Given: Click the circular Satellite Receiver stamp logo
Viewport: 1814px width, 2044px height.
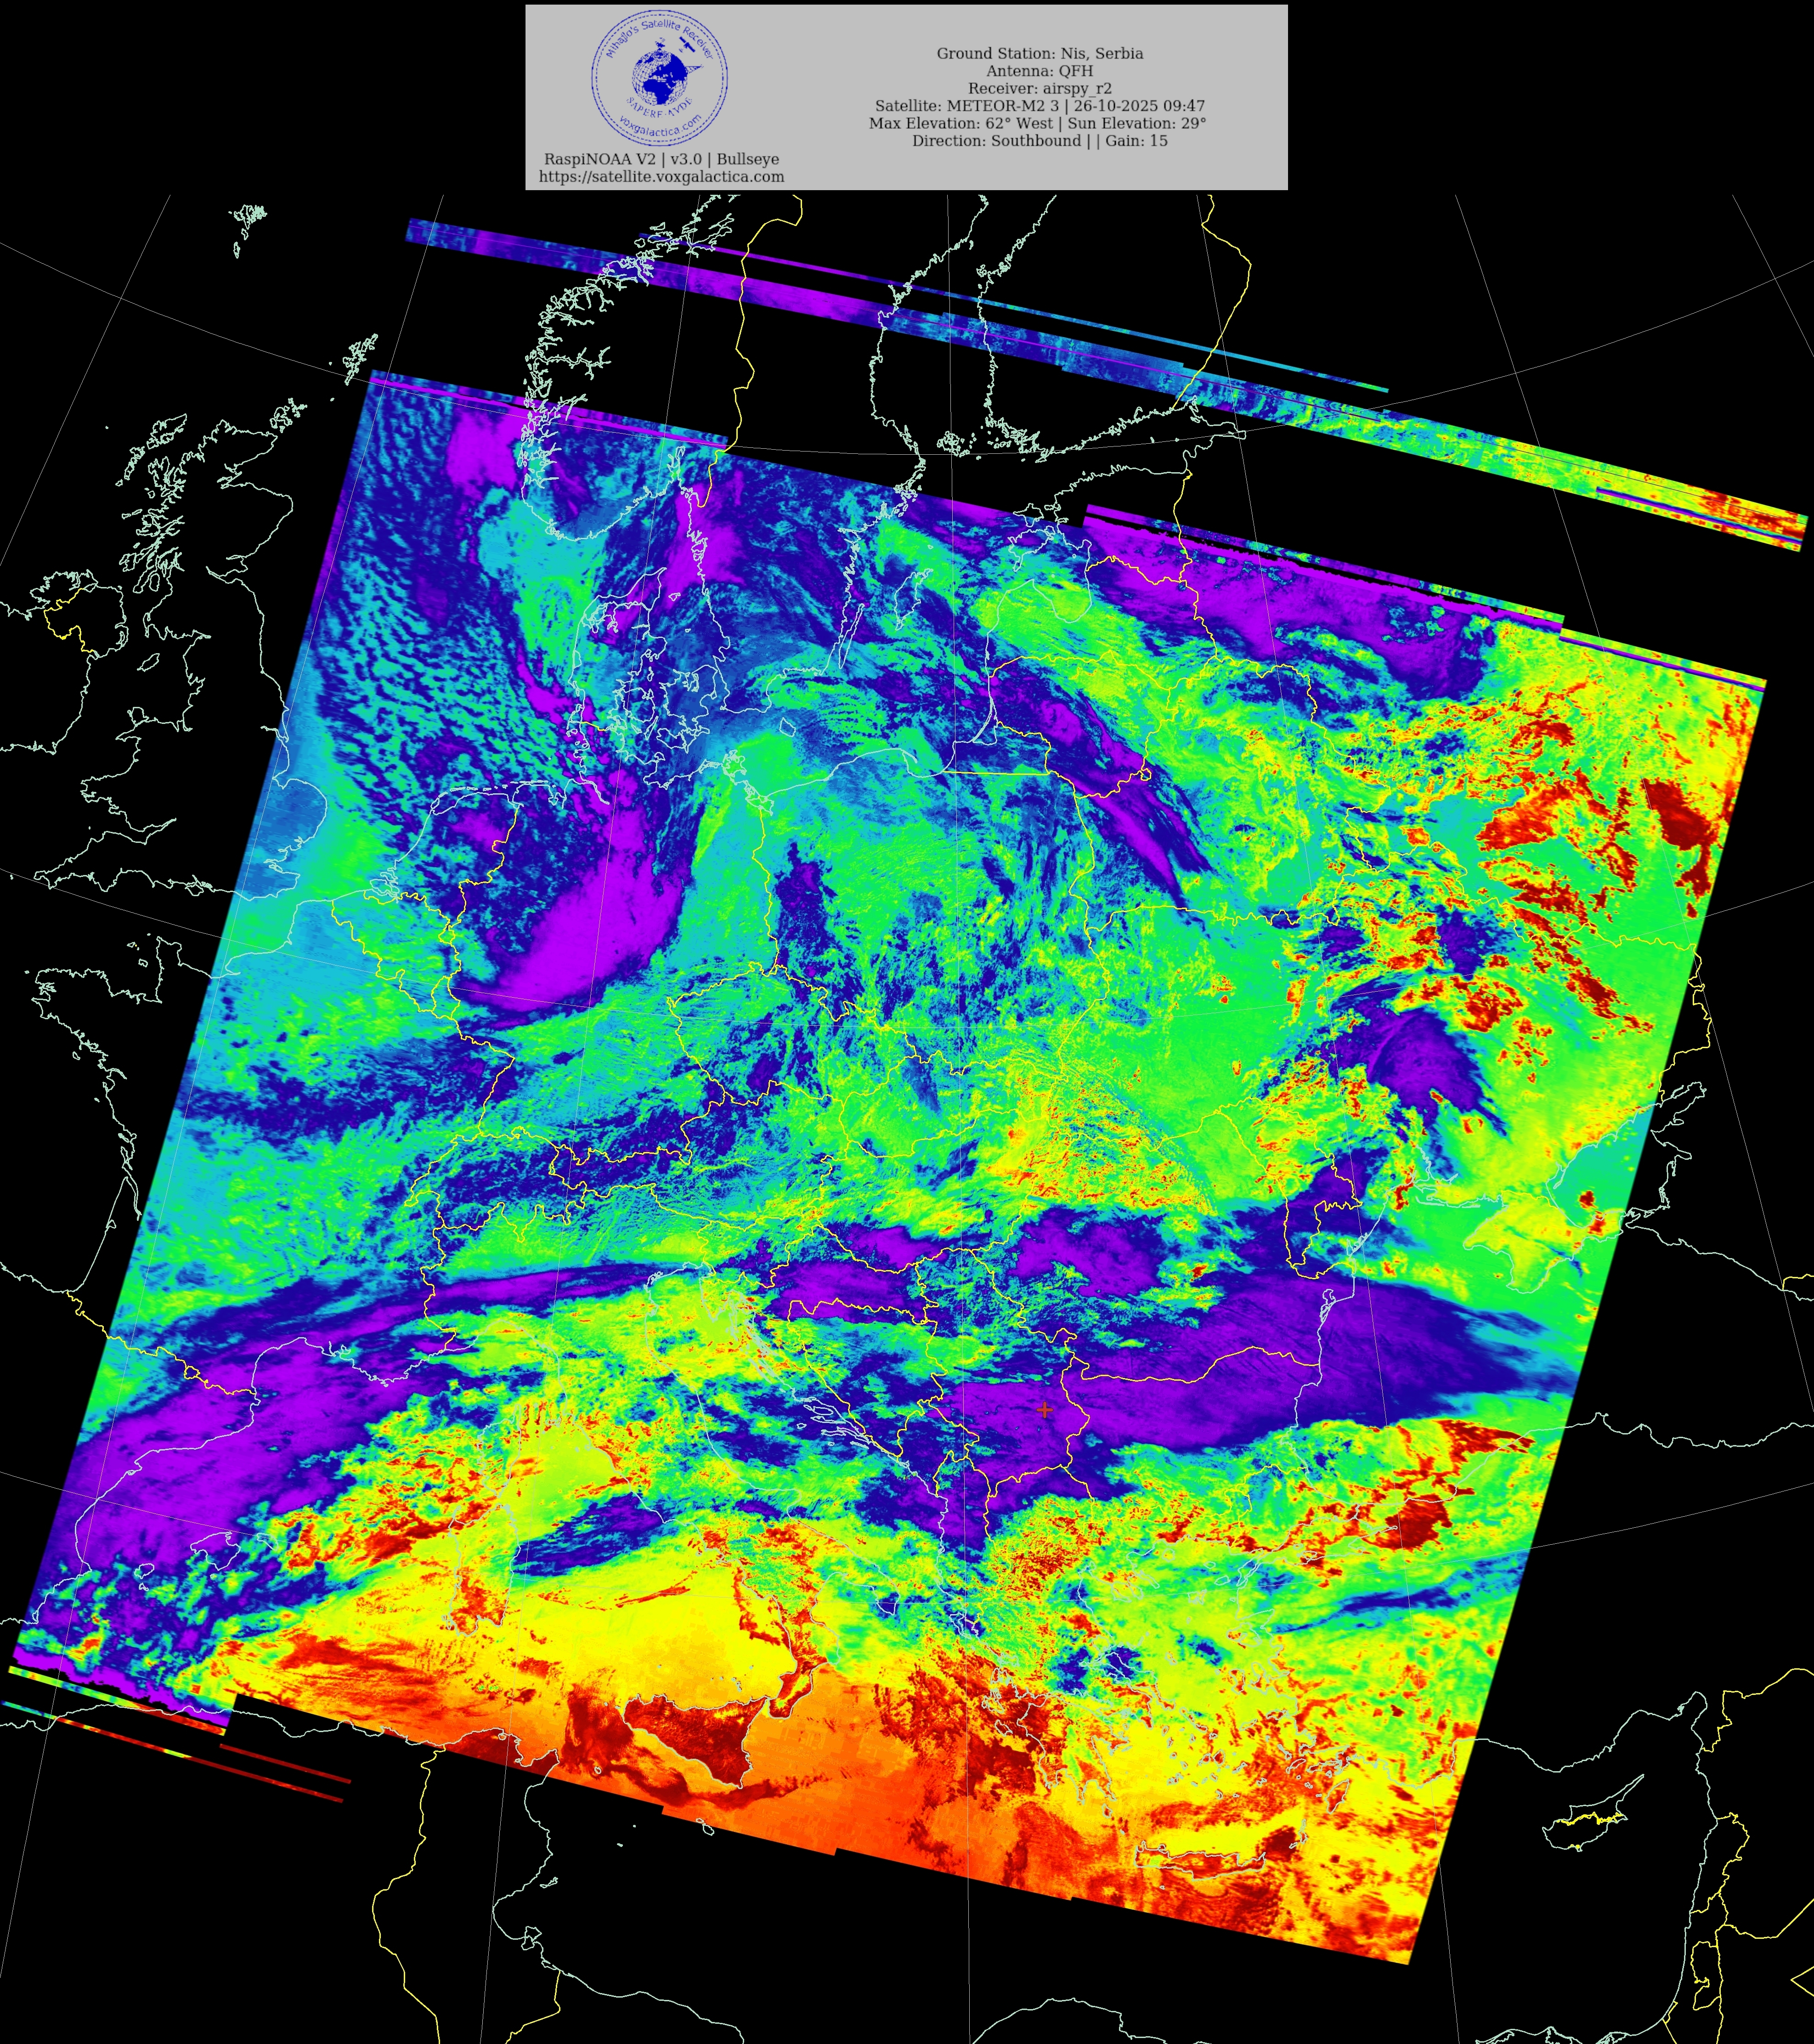Looking at the screenshot, I should point(659,78).
